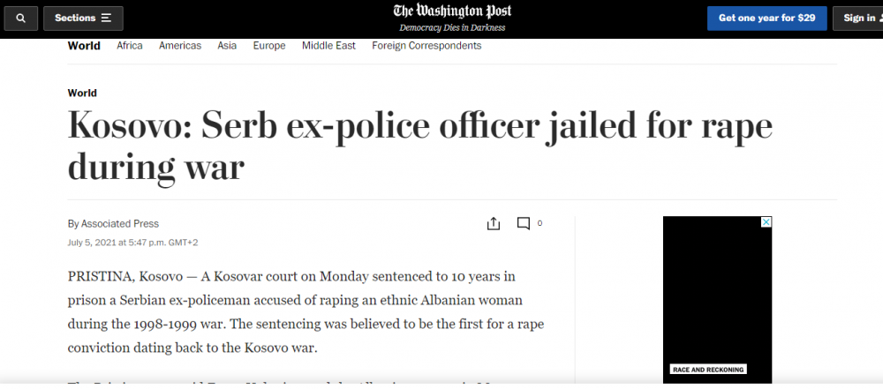The image size is (883, 389).
Task: Click the bold World nav heading
Action: (84, 46)
